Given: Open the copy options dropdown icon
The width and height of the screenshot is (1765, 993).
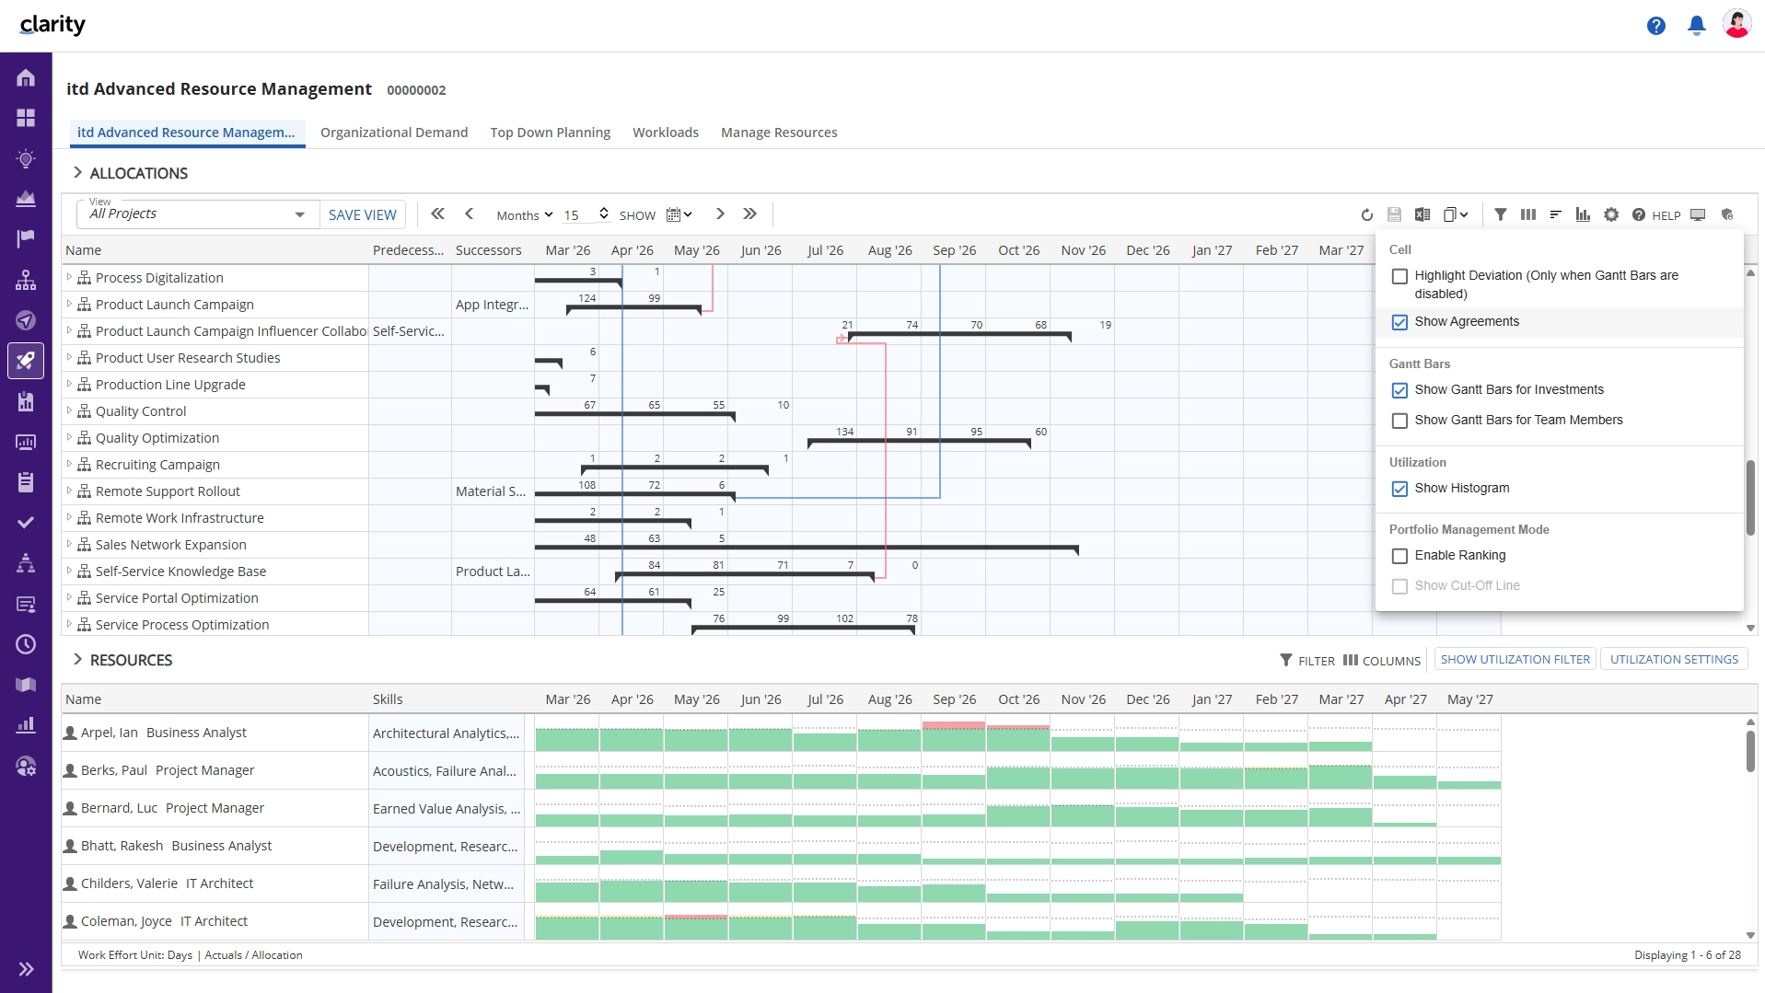Looking at the screenshot, I should (x=1455, y=214).
